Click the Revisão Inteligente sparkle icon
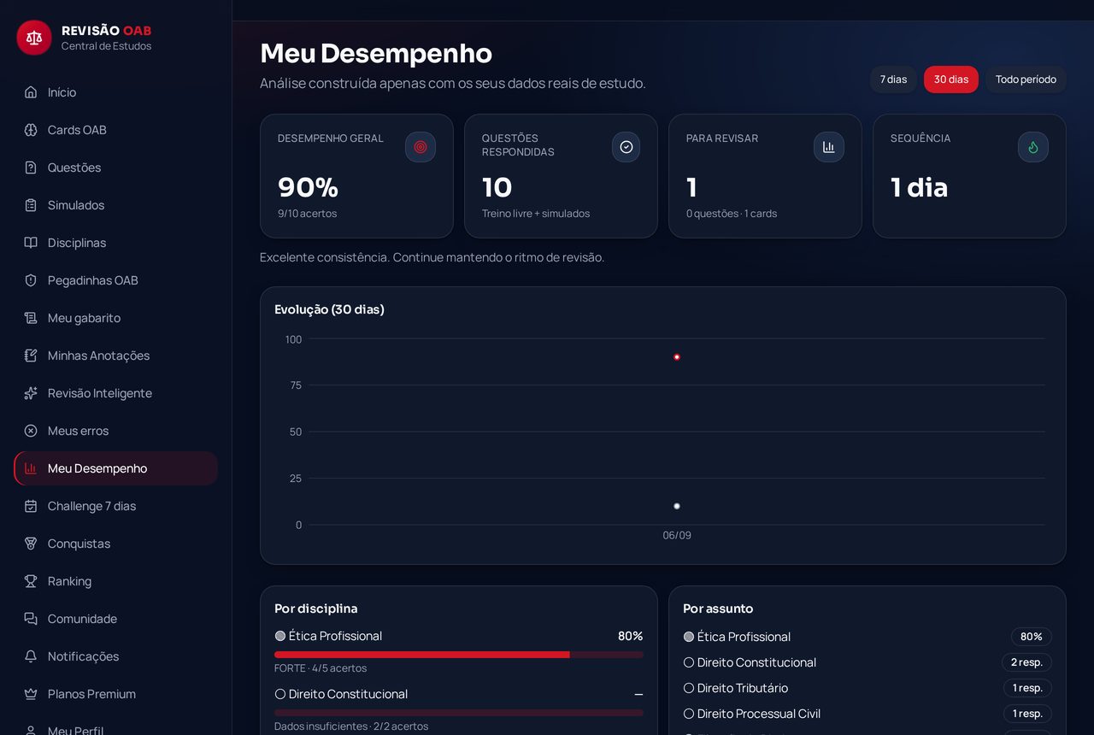 pyautogui.click(x=31, y=393)
